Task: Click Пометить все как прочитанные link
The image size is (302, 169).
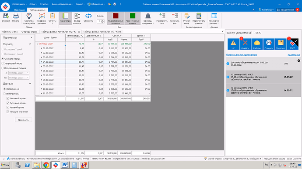Action: point(241,54)
